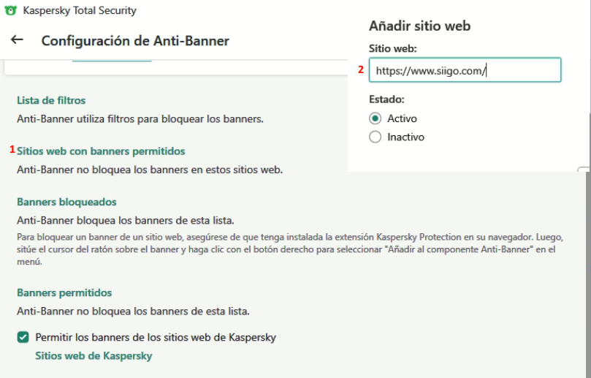The width and height of the screenshot is (591, 378).
Task: Click the Kaspersky logo icon in title bar
Action: (10, 10)
